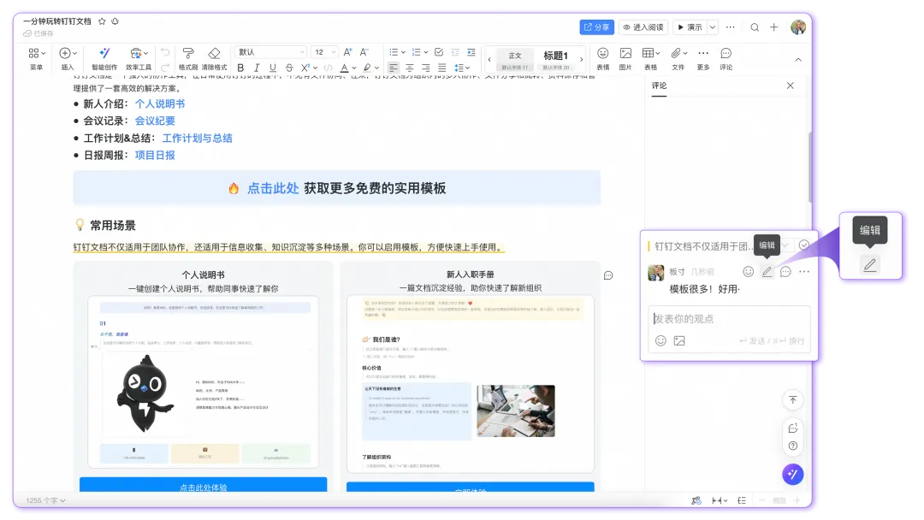
Task: Add an emoji in the comment box
Action: [660, 340]
